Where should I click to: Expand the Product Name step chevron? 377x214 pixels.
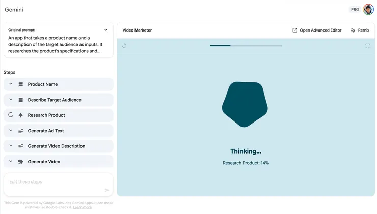11,84
